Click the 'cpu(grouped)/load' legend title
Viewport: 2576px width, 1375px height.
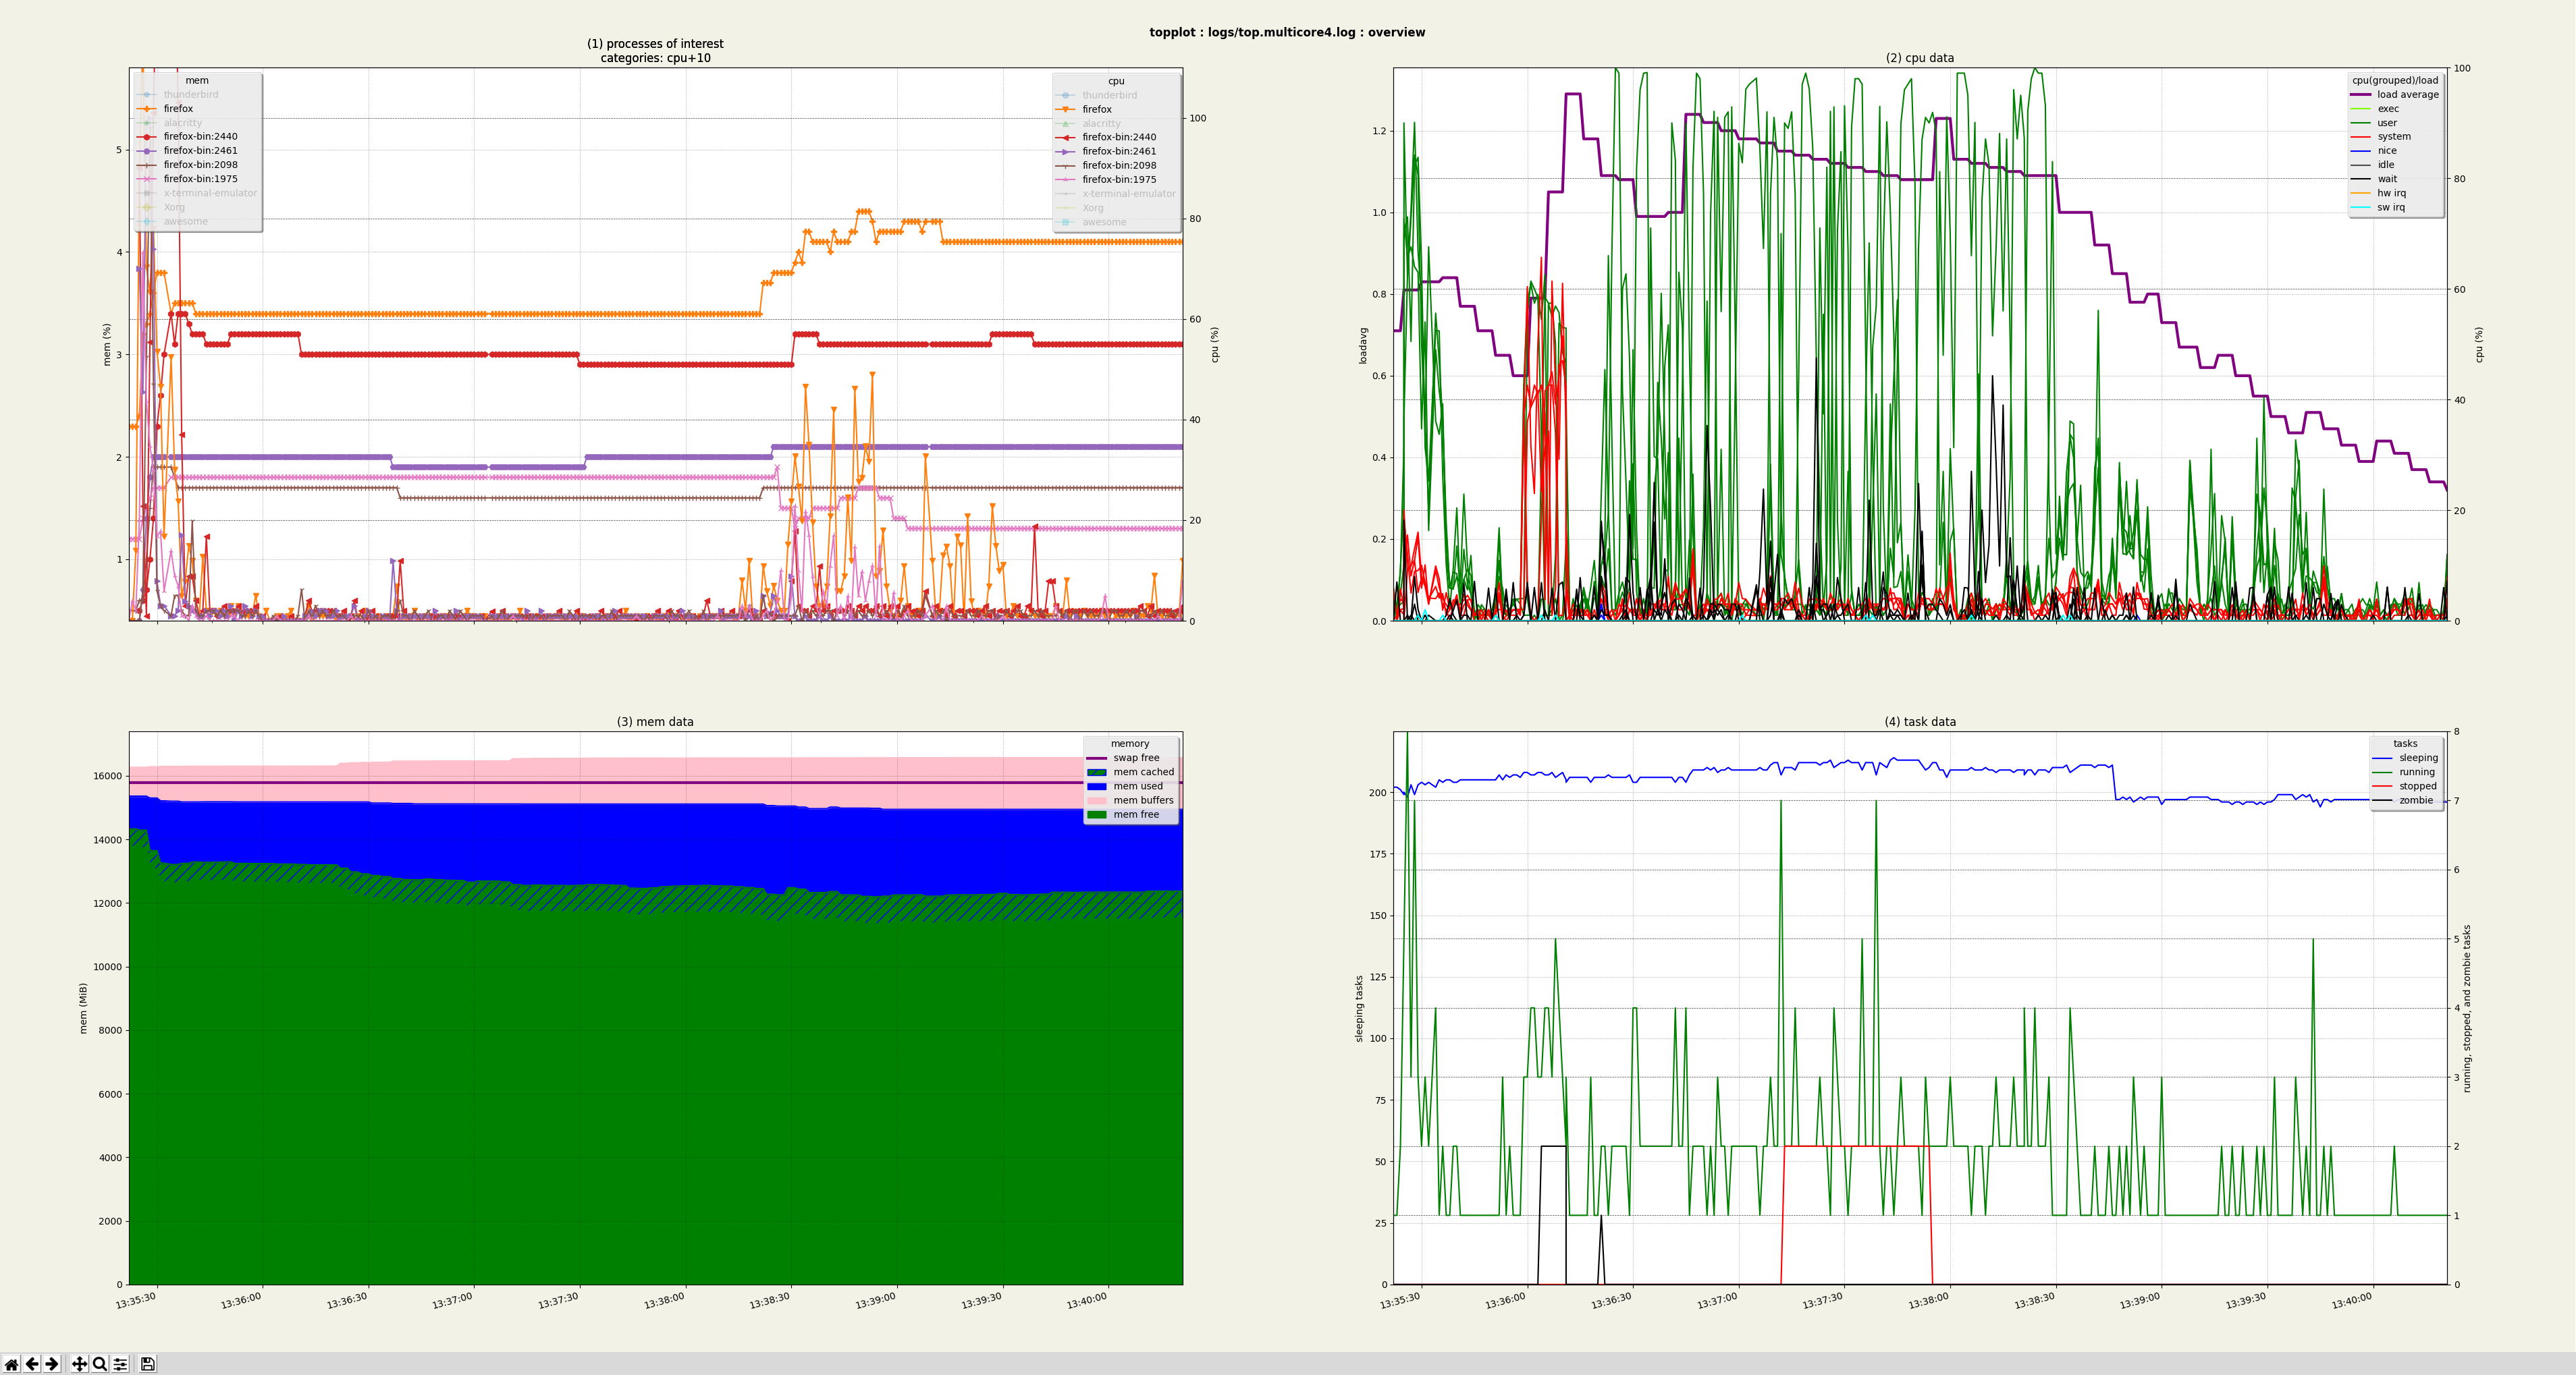pyautogui.click(x=2395, y=81)
